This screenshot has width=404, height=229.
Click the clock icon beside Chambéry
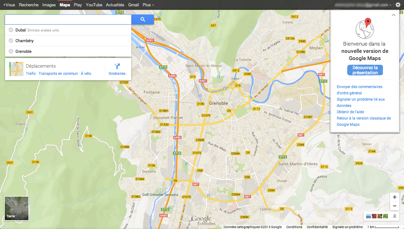tap(11, 41)
